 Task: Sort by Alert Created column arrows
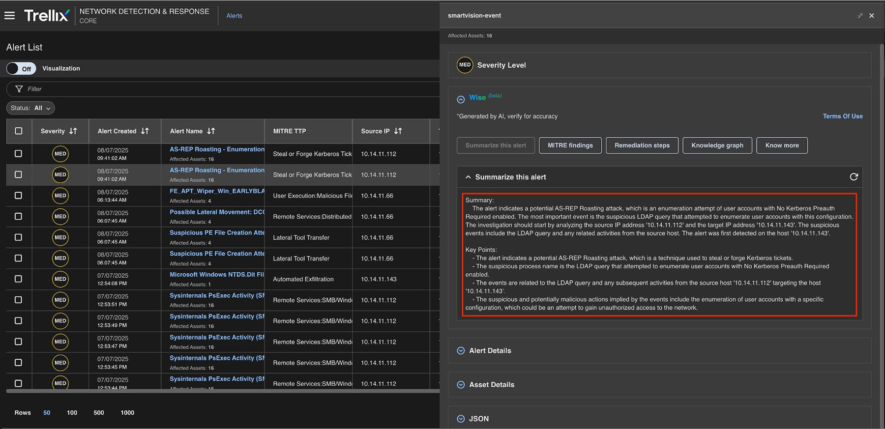[x=145, y=131]
